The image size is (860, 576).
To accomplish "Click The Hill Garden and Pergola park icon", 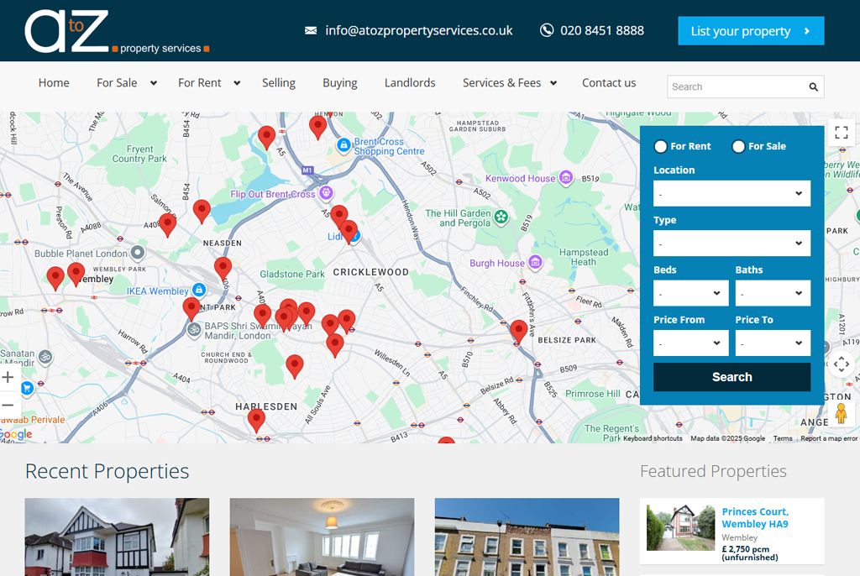I will tap(501, 217).
